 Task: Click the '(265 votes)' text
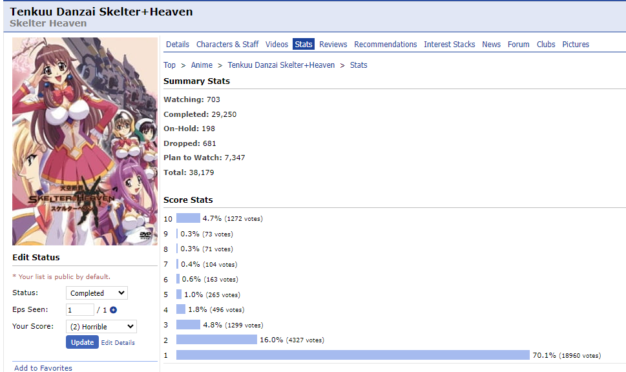pyautogui.click(x=223, y=295)
